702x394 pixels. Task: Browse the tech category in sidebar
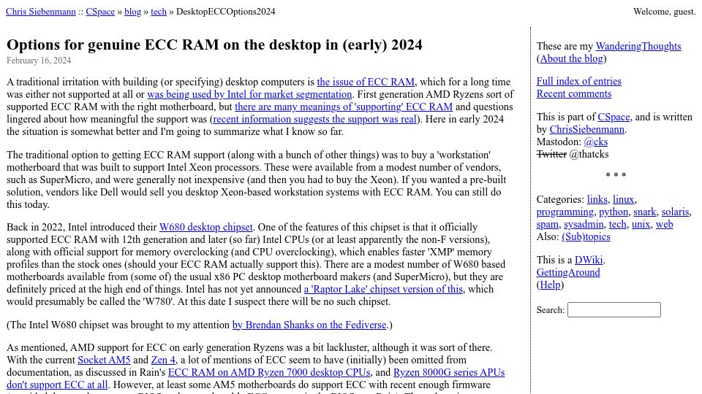[618, 224]
